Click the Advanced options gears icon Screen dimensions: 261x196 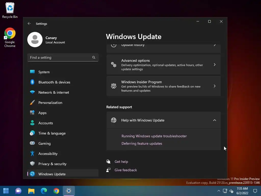[114, 65]
